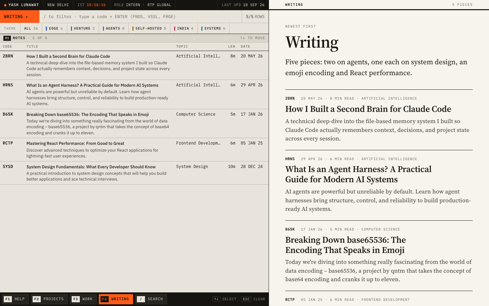Click the 'Computer Science' topic cell

tap(196, 114)
